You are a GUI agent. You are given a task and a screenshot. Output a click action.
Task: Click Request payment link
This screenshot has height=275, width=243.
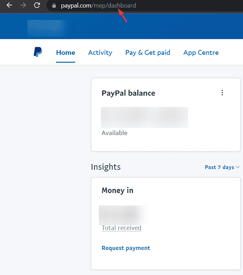click(126, 248)
